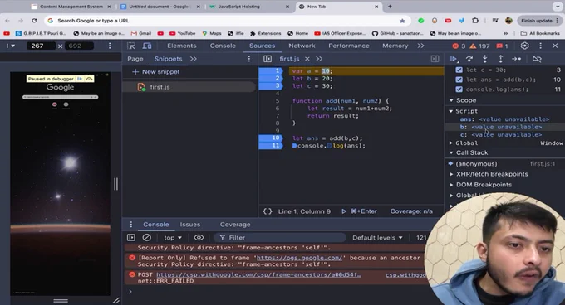Open the 'top' context dropdown
The height and width of the screenshot is (305, 565).
coord(173,238)
